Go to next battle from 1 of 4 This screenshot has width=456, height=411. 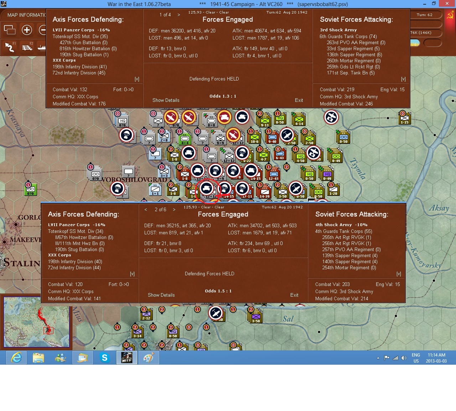coord(178,15)
